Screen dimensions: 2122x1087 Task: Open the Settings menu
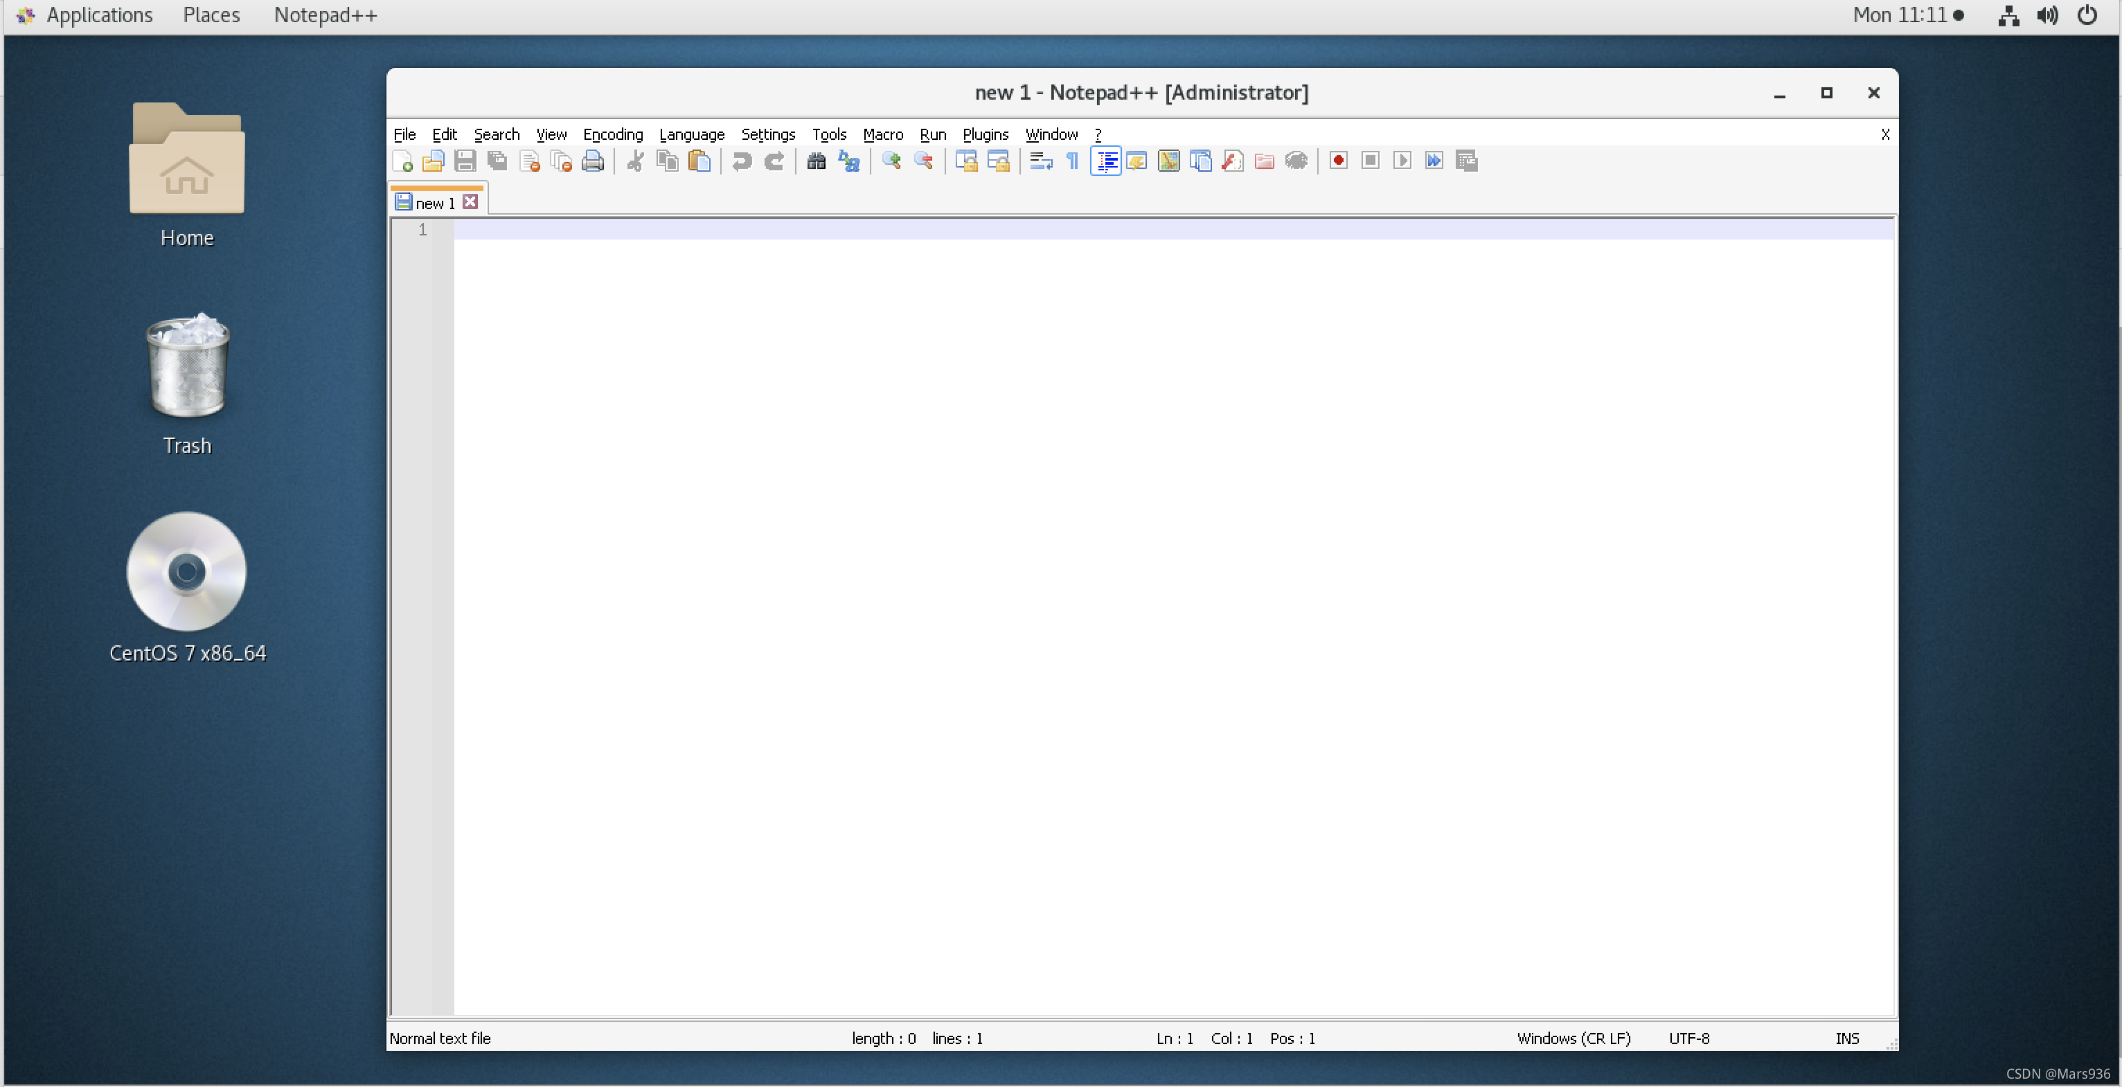pyautogui.click(x=768, y=134)
